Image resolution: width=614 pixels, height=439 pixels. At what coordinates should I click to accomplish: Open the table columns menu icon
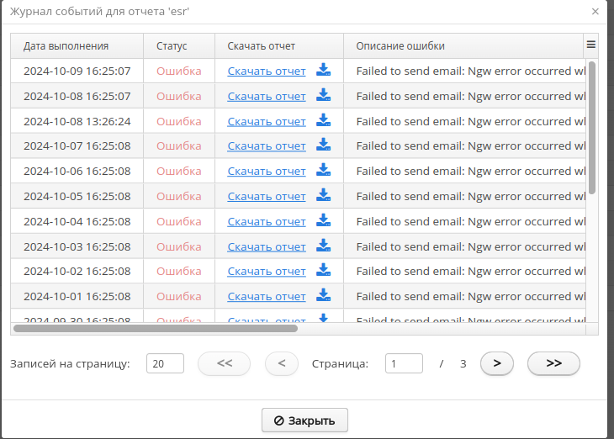pyautogui.click(x=591, y=45)
